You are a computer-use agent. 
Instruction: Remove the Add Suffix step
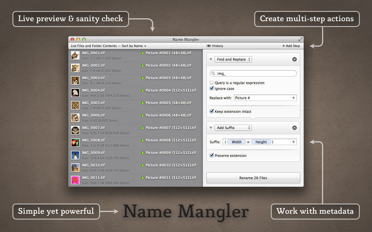pos(294,128)
